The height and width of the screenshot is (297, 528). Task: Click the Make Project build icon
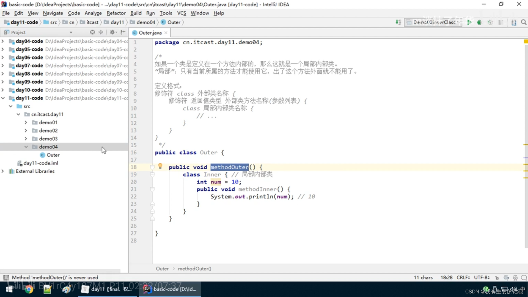398,22
